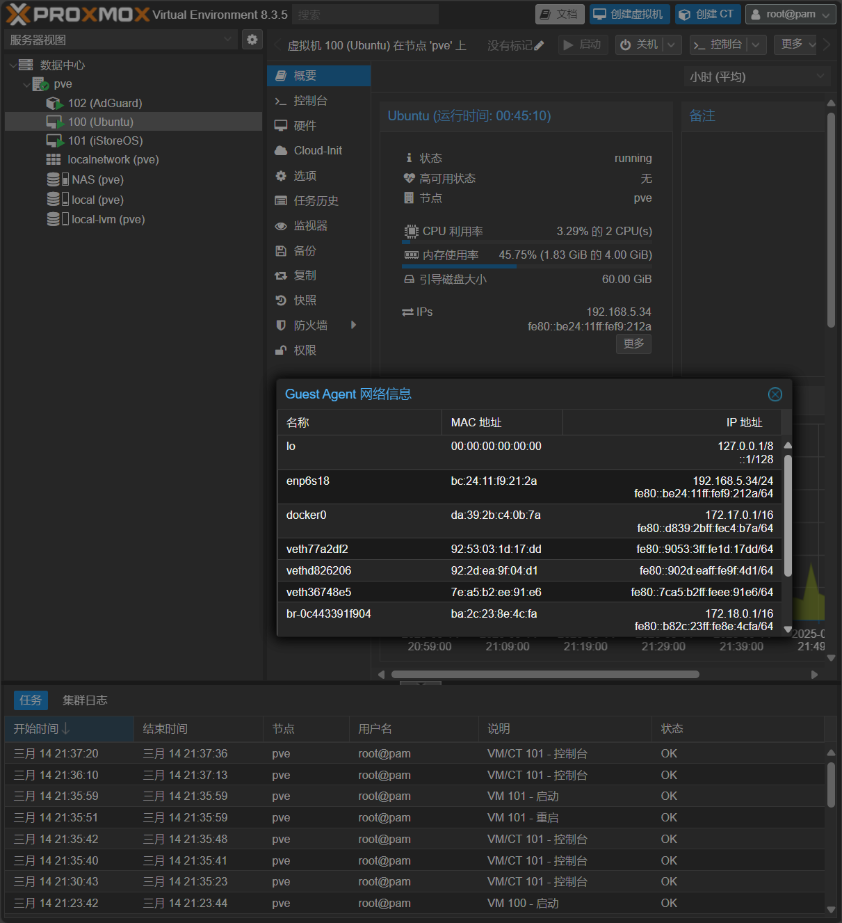Open the 小时 (平均) timeframe dropdown
The height and width of the screenshot is (923, 842).
click(x=757, y=77)
